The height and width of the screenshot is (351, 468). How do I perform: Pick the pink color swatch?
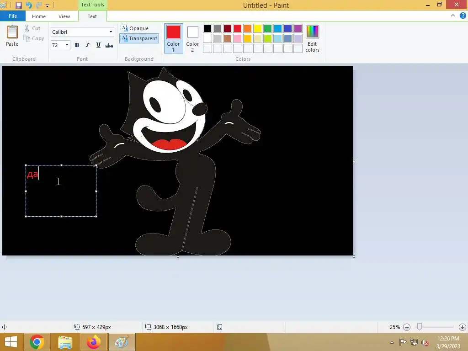tap(238, 38)
